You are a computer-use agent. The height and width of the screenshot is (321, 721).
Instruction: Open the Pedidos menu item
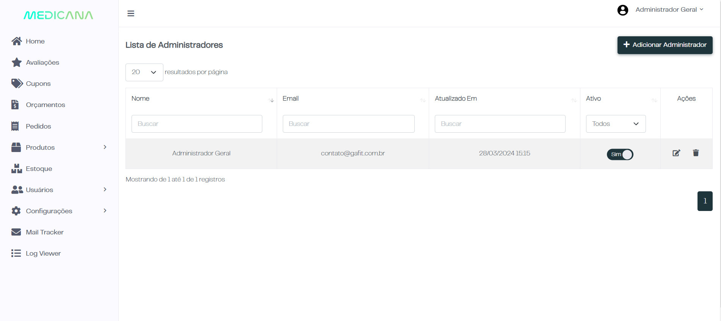[38, 126]
